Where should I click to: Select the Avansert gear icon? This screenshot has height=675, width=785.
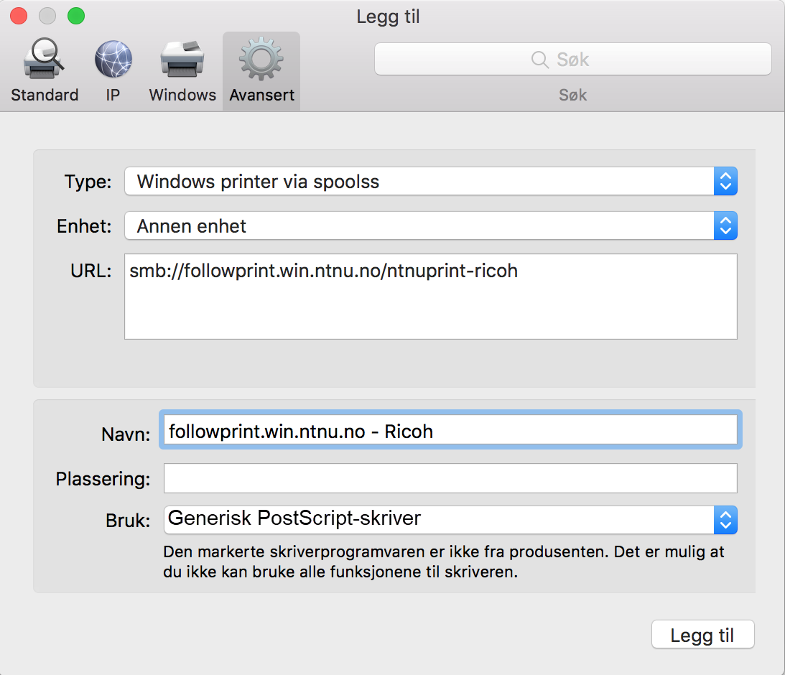261,59
